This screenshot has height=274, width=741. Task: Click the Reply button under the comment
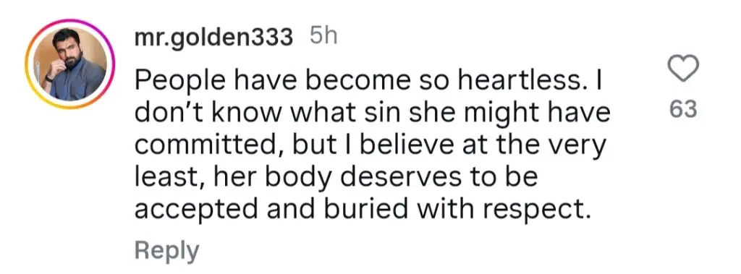167,250
